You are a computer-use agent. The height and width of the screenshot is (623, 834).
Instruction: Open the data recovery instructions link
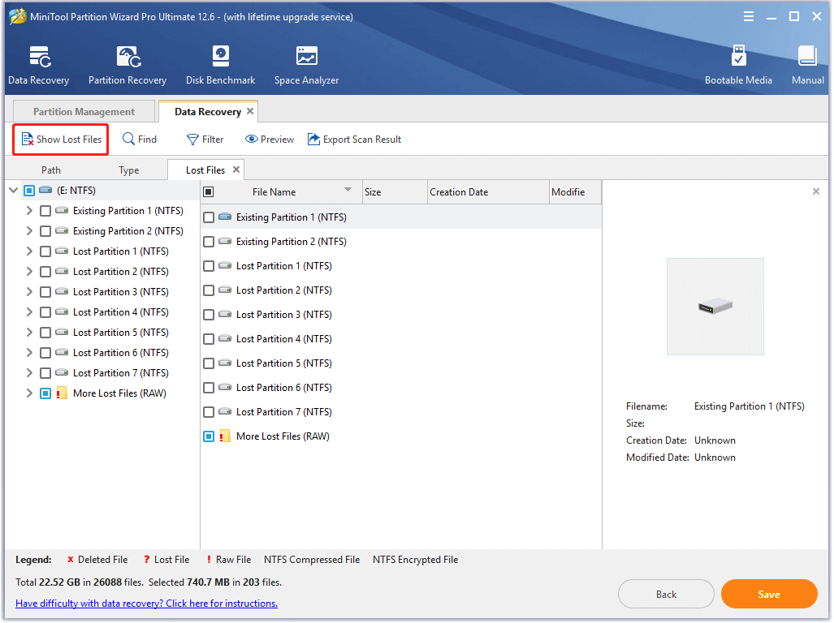(x=146, y=603)
